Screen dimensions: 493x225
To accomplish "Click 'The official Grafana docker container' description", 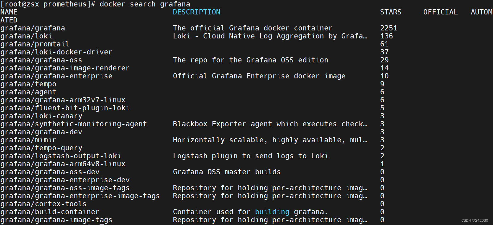I will point(253,28).
